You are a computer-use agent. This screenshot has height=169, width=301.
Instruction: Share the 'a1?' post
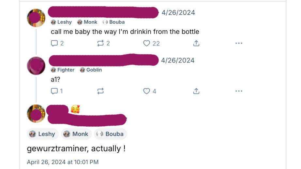click(196, 91)
